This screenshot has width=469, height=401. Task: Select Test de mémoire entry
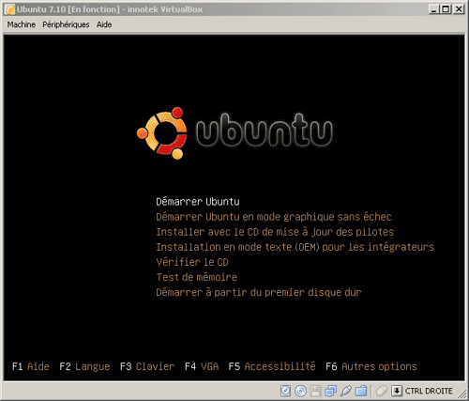tap(197, 277)
